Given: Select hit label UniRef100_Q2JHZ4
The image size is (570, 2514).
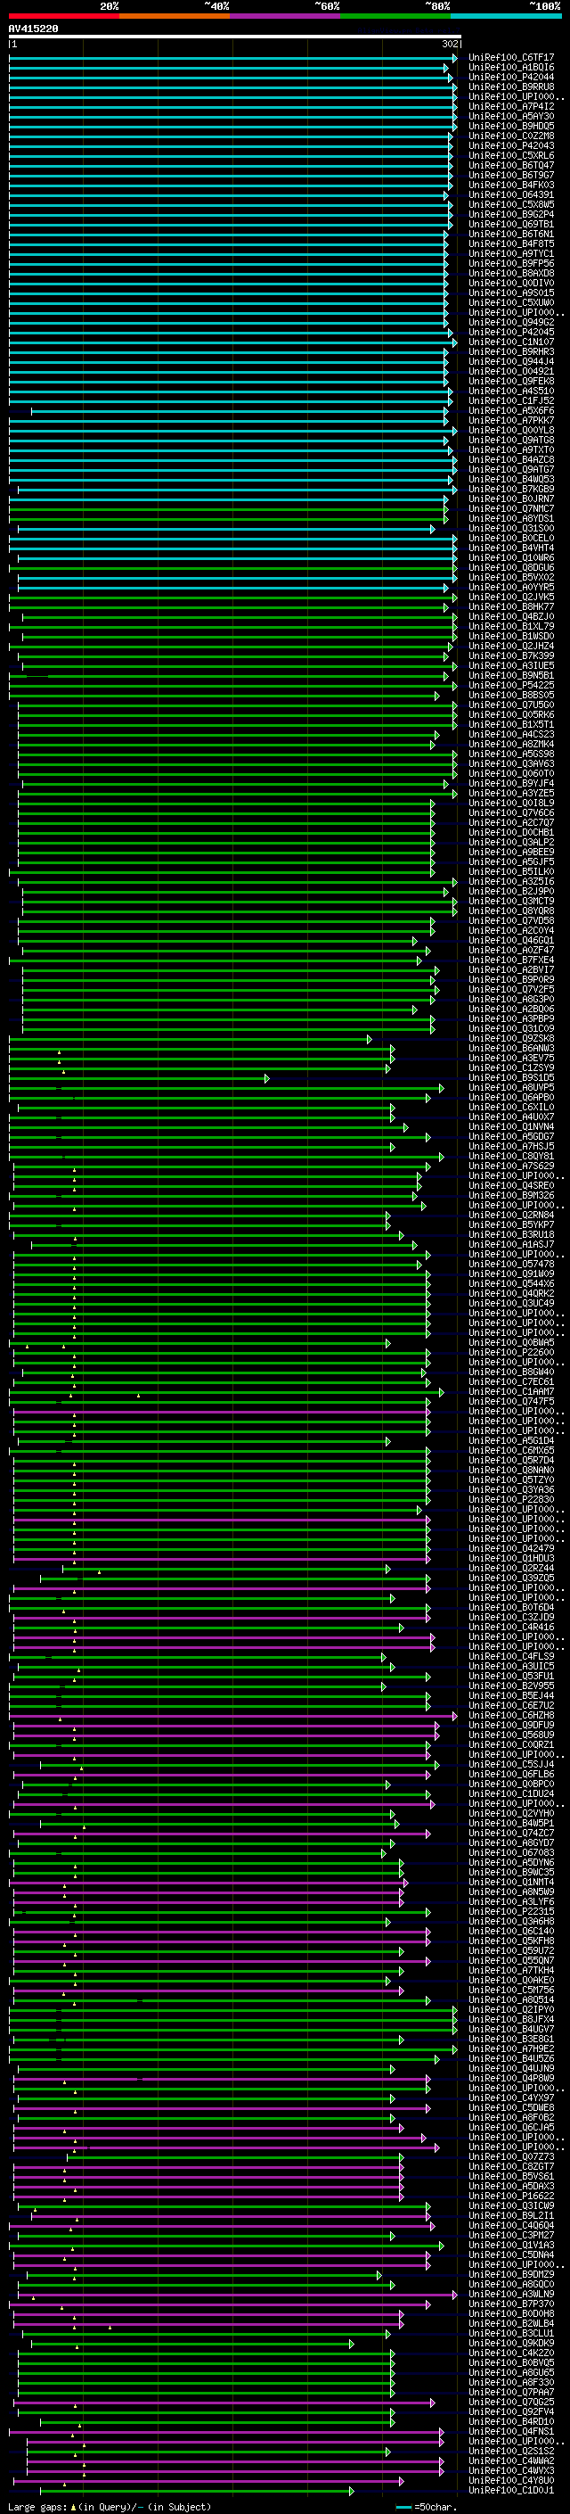Looking at the screenshot, I should (511, 646).
